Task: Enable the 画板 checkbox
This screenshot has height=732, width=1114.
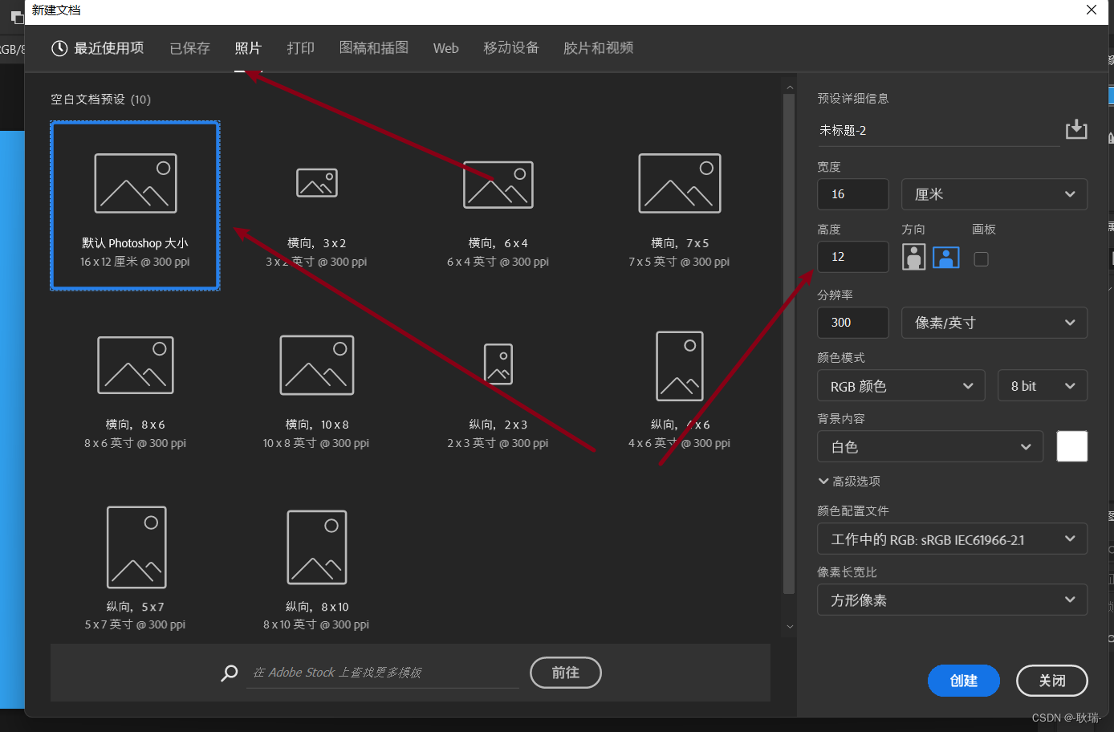Action: (x=981, y=258)
